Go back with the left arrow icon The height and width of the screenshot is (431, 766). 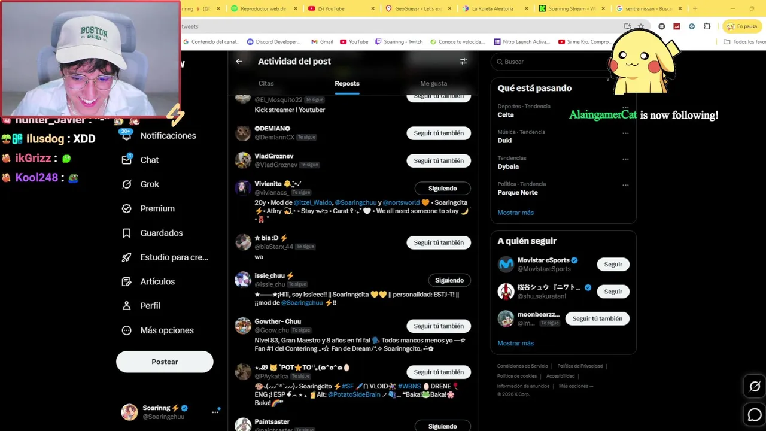pos(239,61)
